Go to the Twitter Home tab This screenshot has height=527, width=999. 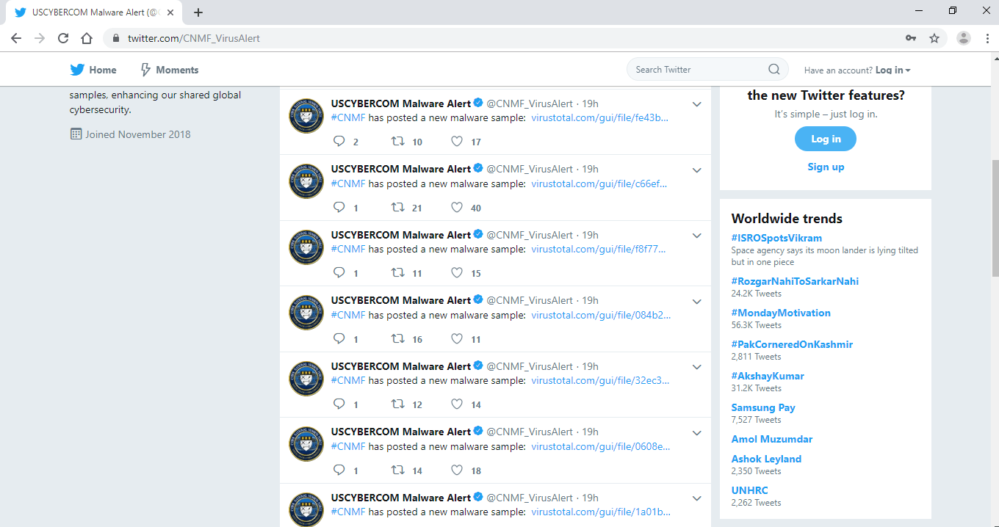pos(93,70)
